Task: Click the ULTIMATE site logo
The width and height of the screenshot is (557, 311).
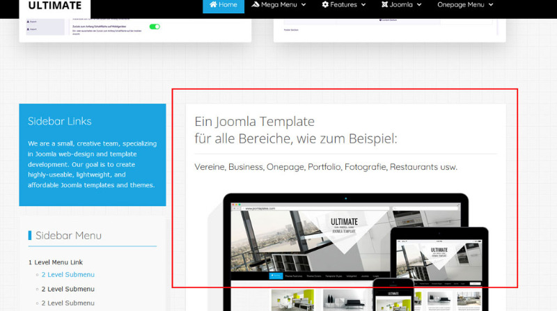Action: point(55,6)
